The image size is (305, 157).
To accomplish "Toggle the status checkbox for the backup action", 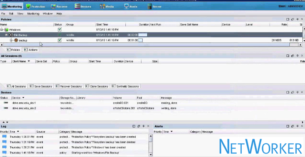I will coord(59,40).
